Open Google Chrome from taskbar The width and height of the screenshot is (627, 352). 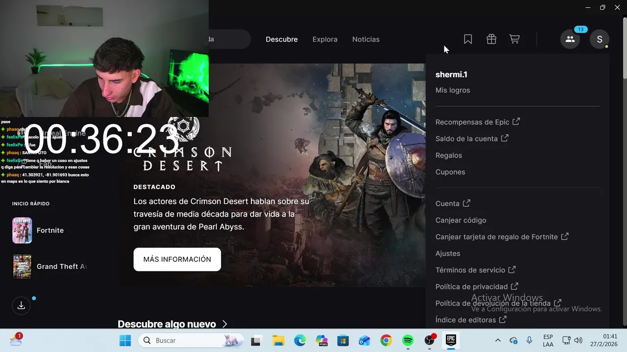point(386,340)
